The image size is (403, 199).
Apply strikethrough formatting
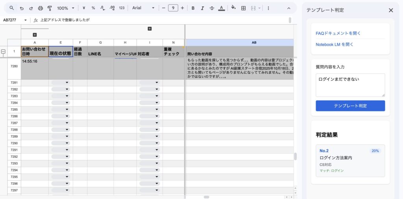[212, 8]
